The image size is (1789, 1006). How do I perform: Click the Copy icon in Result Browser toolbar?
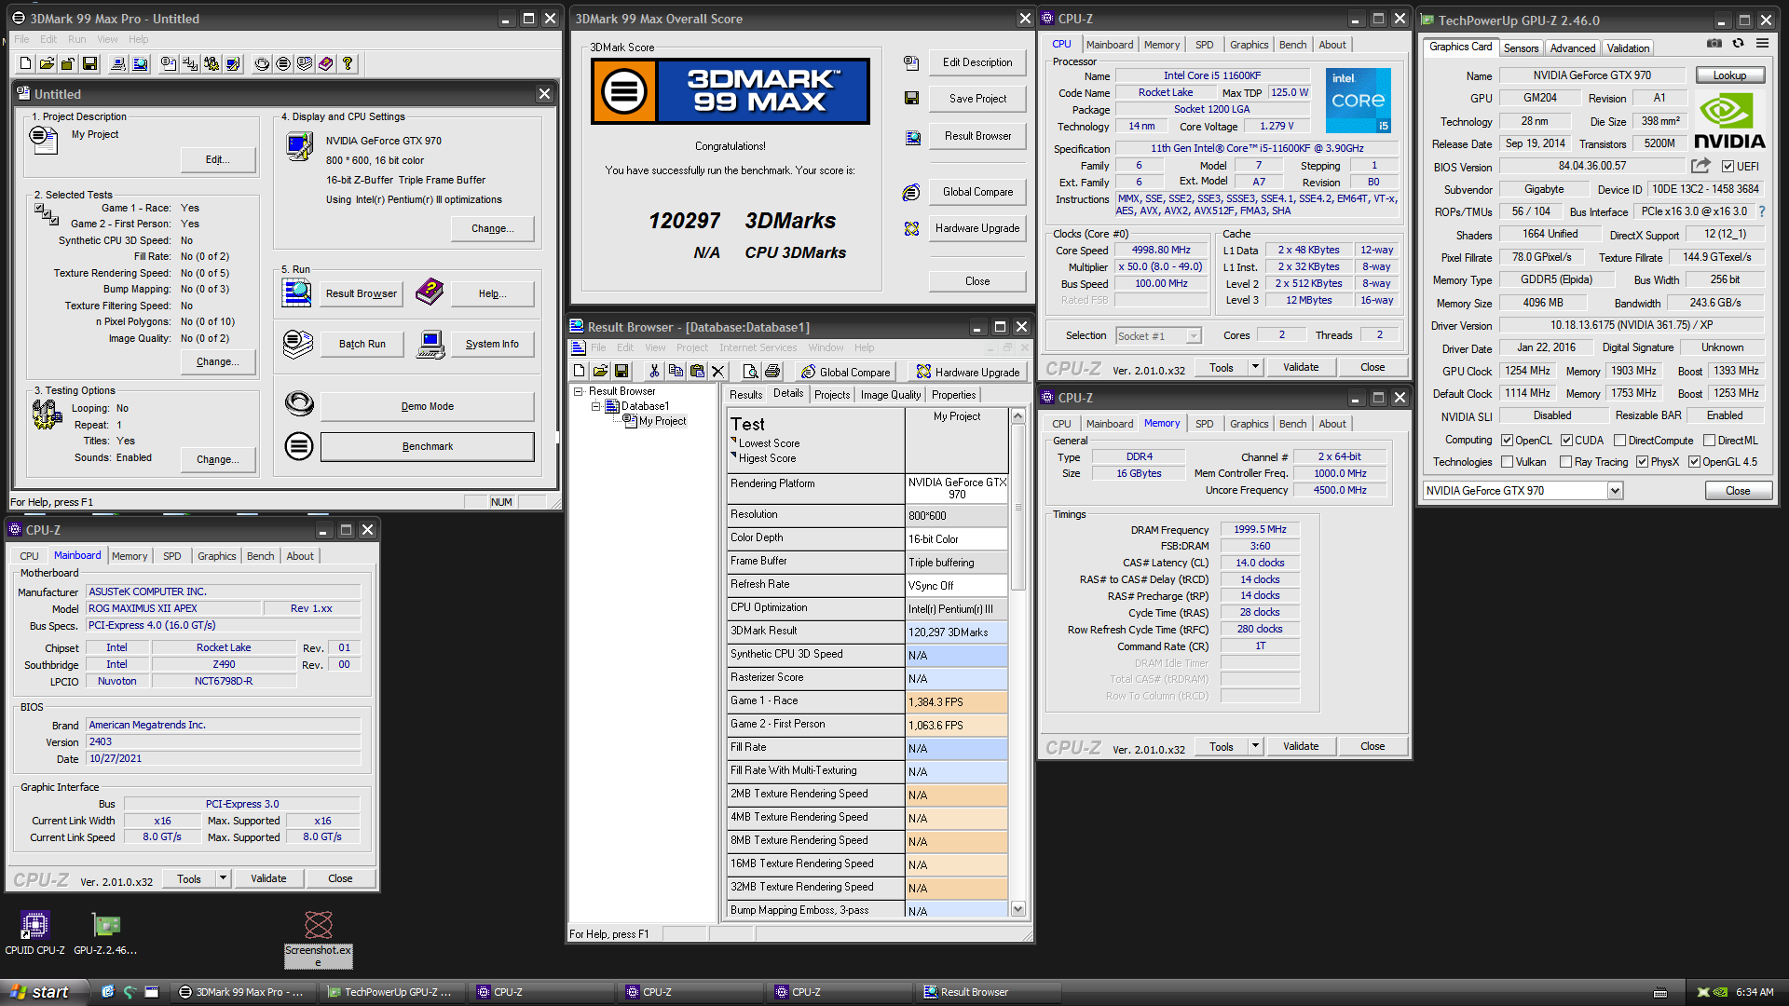pos(676,371)
